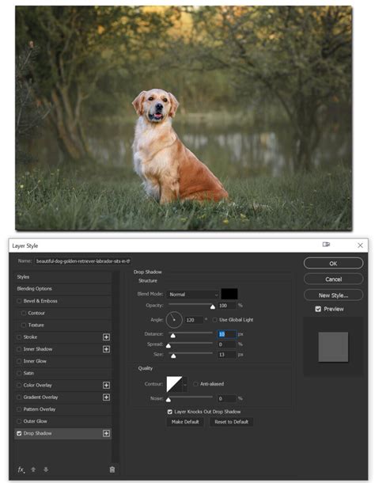This screenshot has width=375, height=483.
Task: Open the fx effects menu icon
Action: [x=21, y=470]
